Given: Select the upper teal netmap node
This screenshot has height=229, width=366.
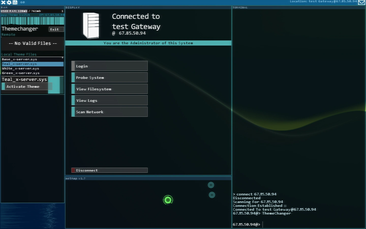Looking at the screenshot, I should pos(211,185).
